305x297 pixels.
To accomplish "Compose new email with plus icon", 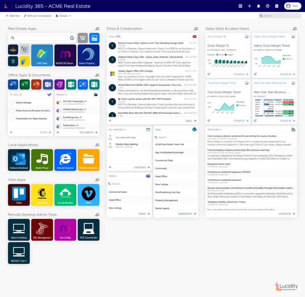I will click(x=110, y=121).
